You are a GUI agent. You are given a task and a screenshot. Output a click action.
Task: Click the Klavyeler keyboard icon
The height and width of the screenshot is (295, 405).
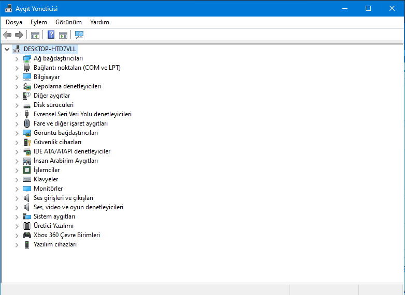pos(27,179)
